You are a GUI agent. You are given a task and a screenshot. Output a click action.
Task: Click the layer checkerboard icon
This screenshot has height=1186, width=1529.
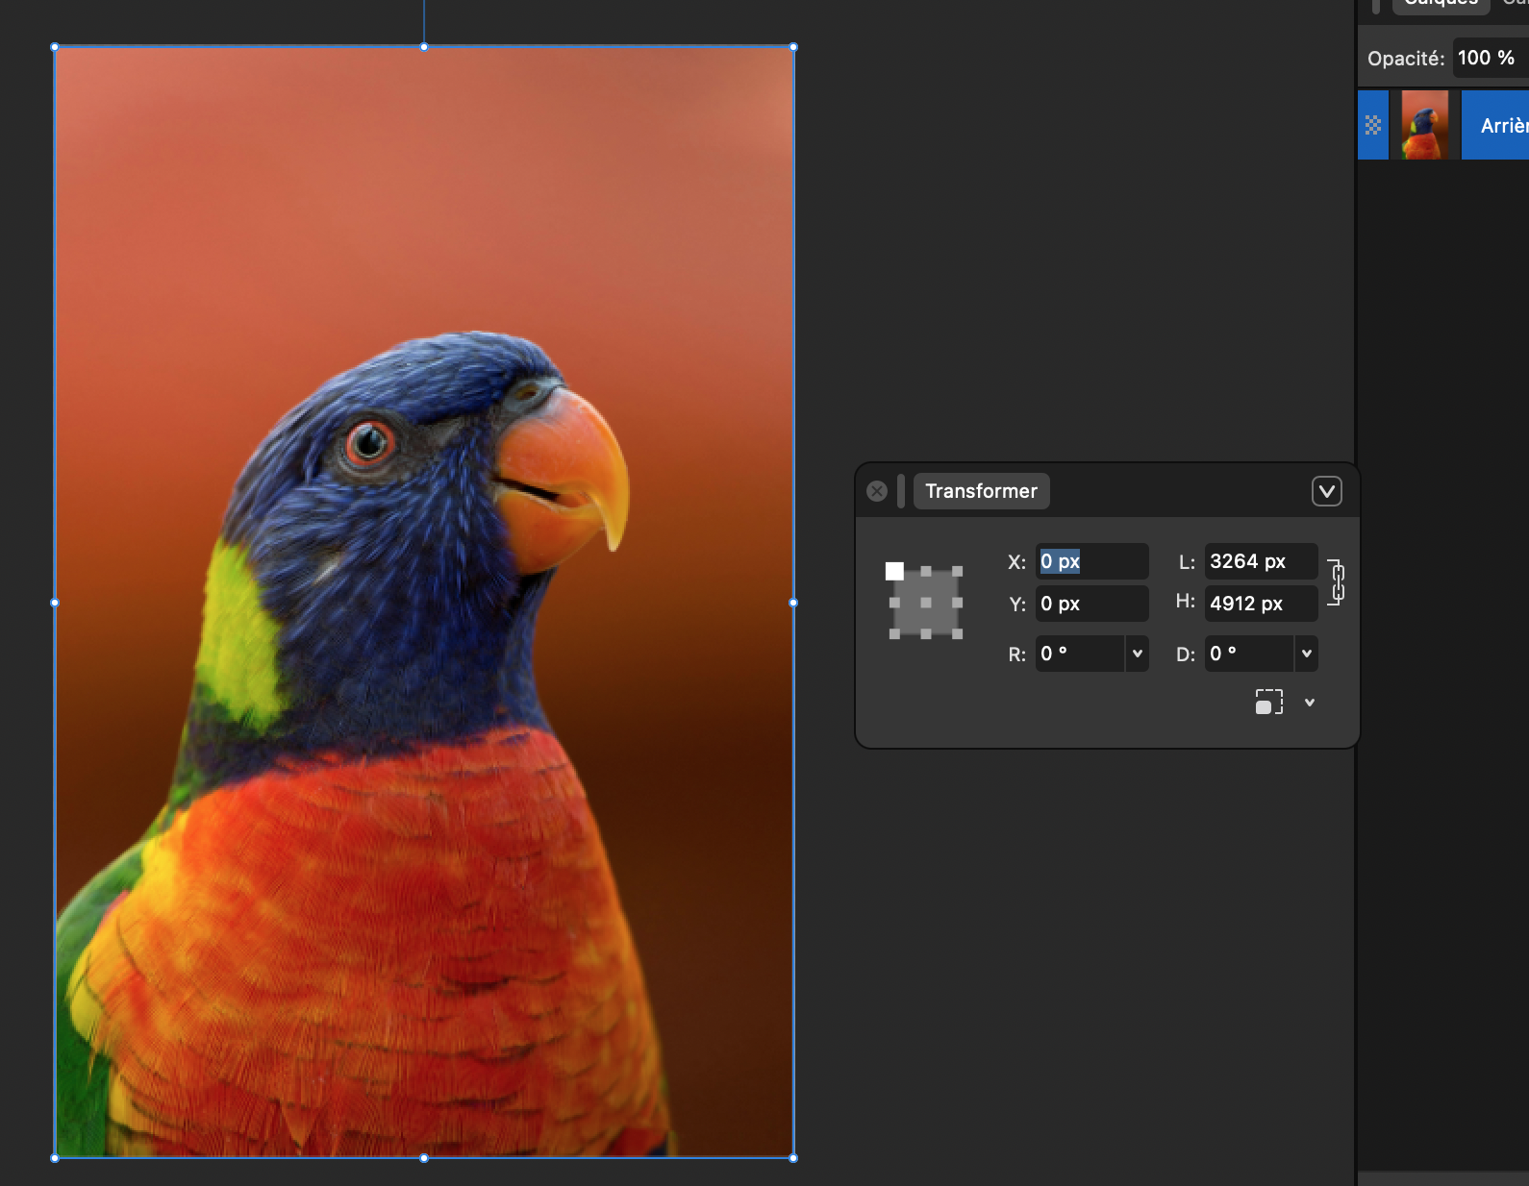pos(1373,125)
